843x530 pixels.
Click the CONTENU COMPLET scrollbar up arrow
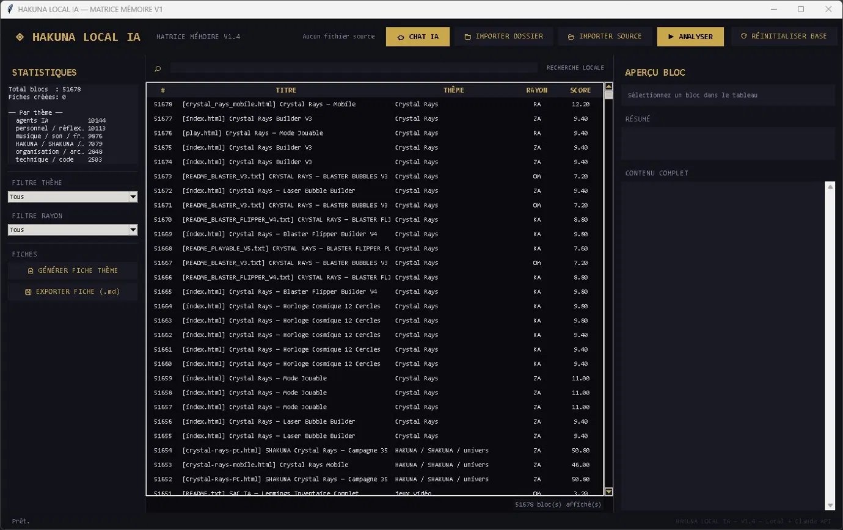830,186
